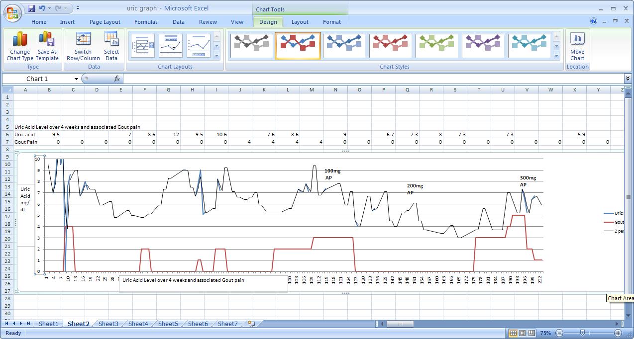
Task: Zoom in with plus button
Action: click(618, 333)
